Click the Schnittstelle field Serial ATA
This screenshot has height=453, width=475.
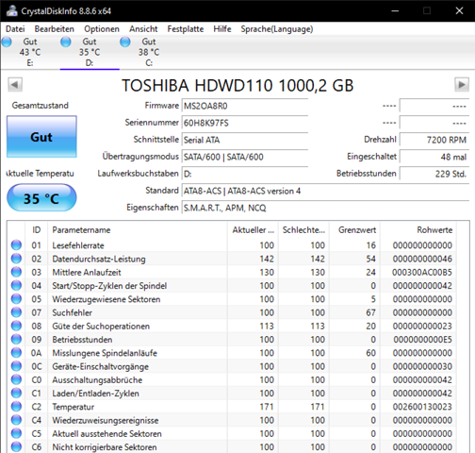pyautogui.click(x=245, y=140)
